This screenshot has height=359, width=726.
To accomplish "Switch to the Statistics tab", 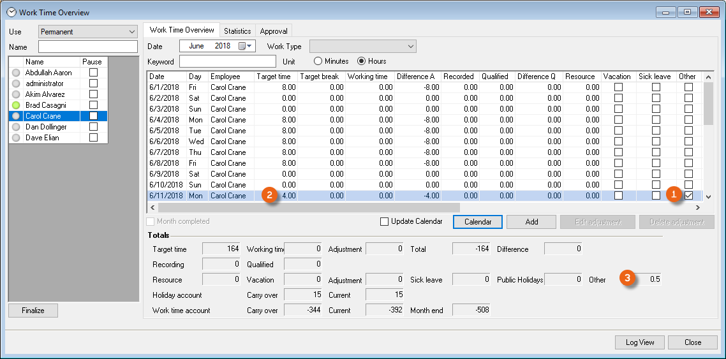I will point(237,31).
